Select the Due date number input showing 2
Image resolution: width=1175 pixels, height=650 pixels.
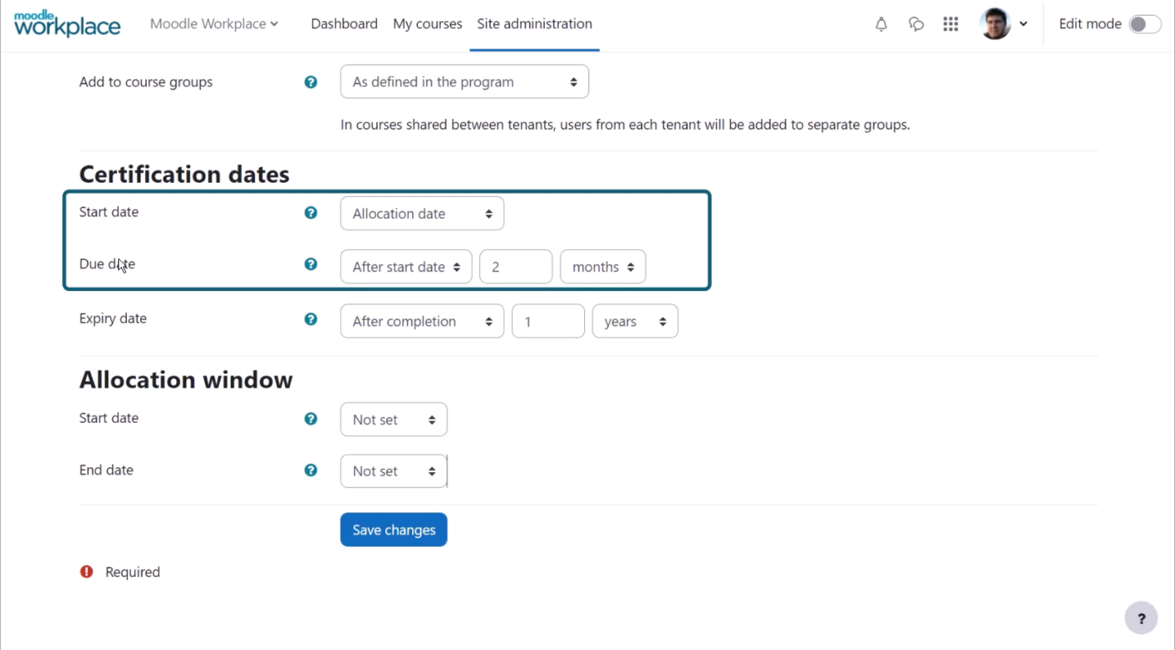pos(515,266)
